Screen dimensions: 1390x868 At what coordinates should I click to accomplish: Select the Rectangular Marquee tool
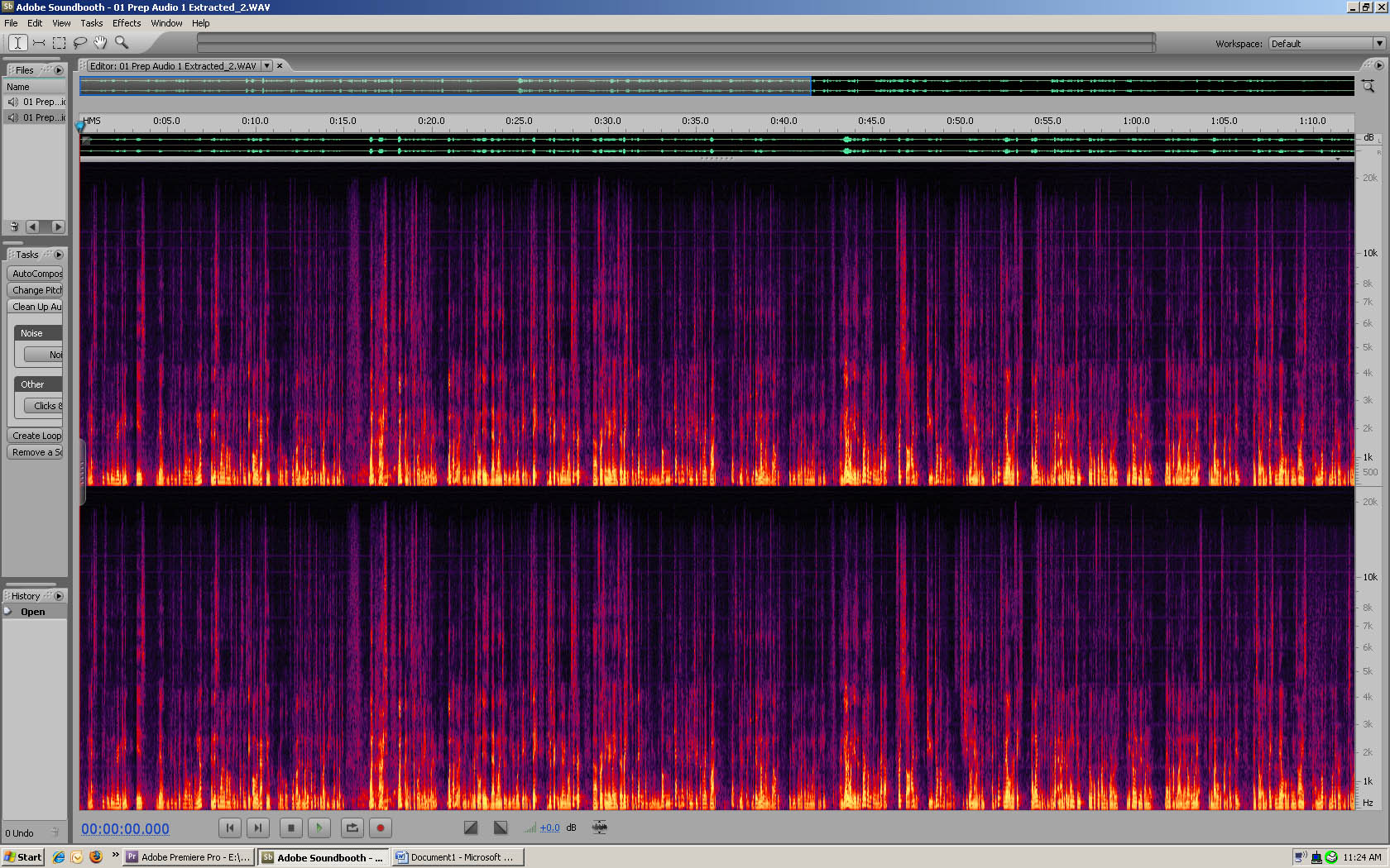(60, 43)
